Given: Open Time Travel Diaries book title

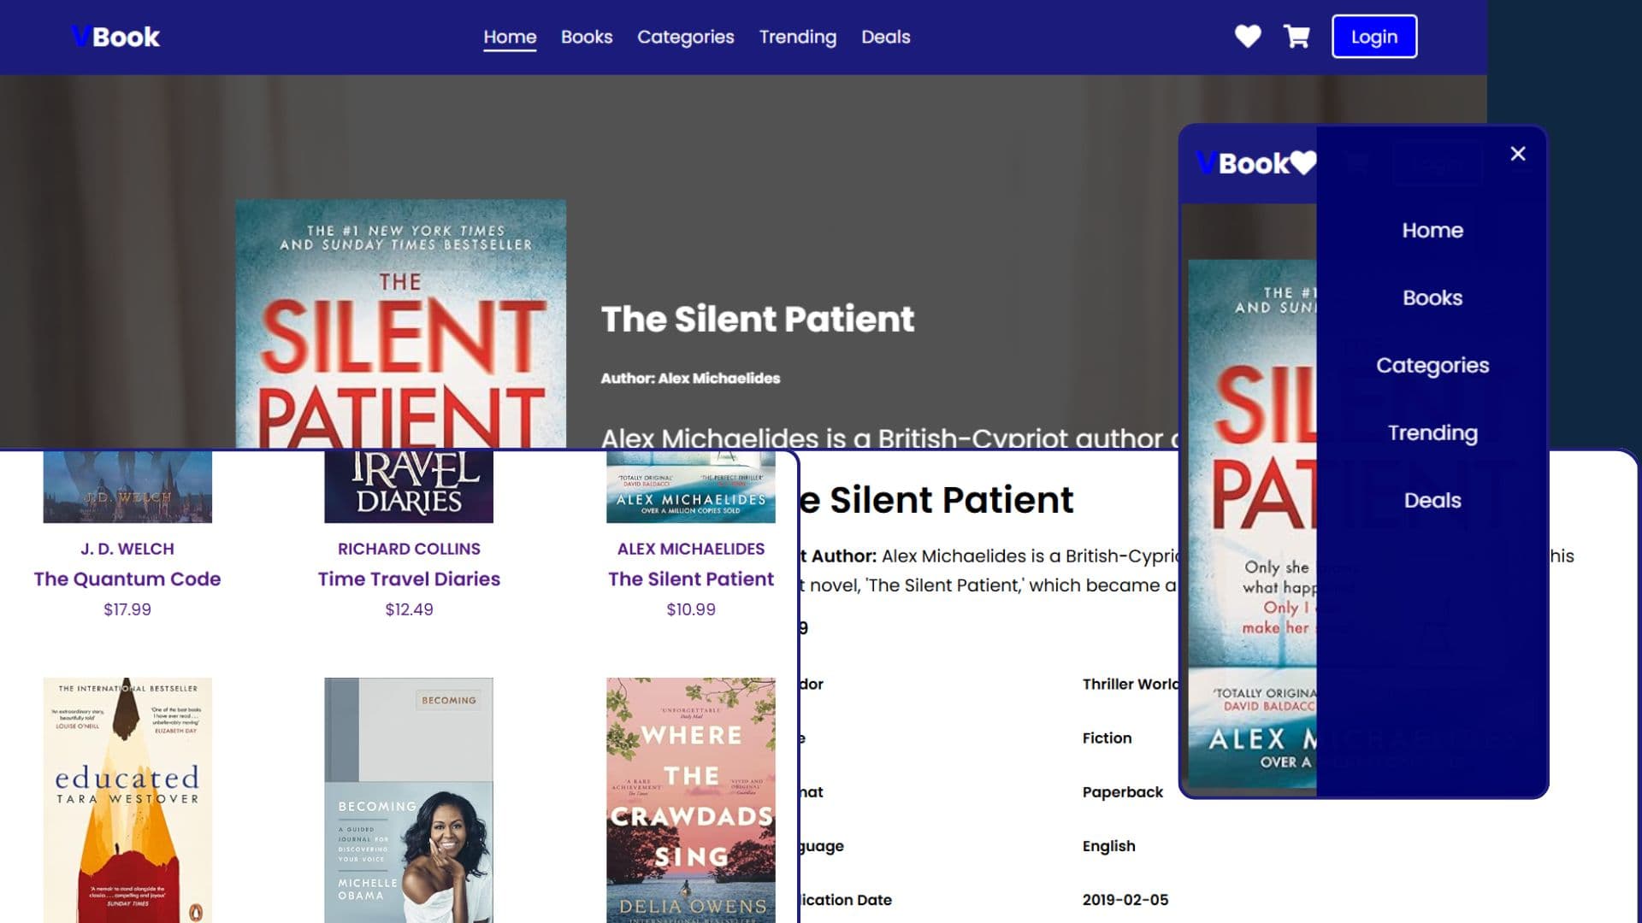Looking at the screenshot, I should (409, 579).
